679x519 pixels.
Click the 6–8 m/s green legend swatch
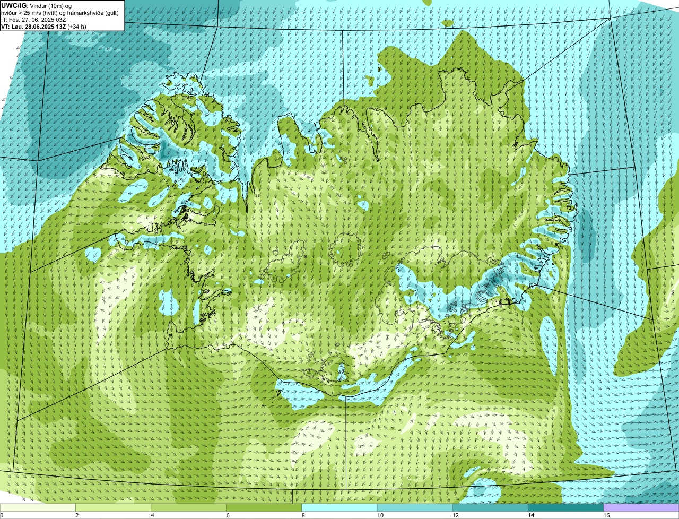(264, 507)
